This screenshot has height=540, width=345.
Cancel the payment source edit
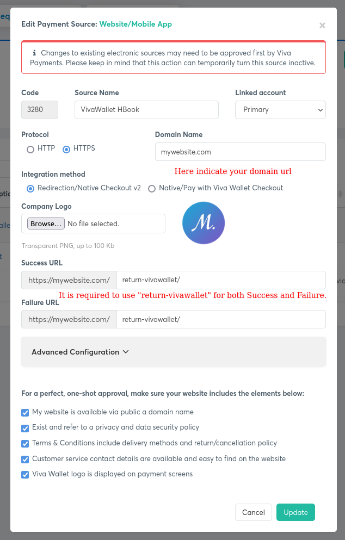pos(253,512)
